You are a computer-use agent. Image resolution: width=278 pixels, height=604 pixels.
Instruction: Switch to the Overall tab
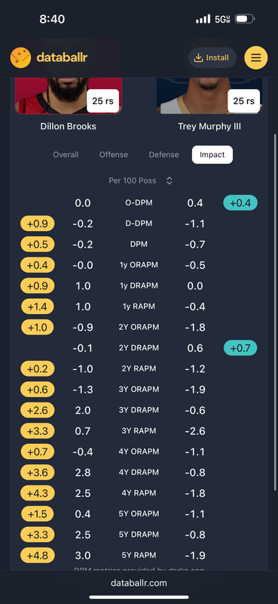66,155
